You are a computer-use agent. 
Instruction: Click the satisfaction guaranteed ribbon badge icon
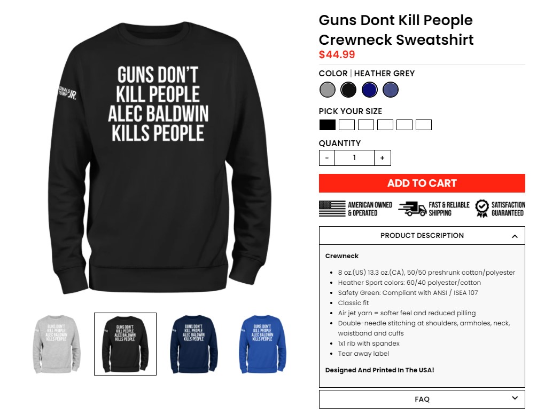tap(482, 209)
